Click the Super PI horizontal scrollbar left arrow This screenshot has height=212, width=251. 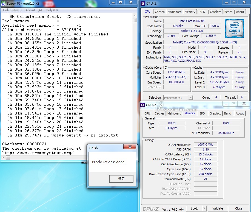point(3,158)
